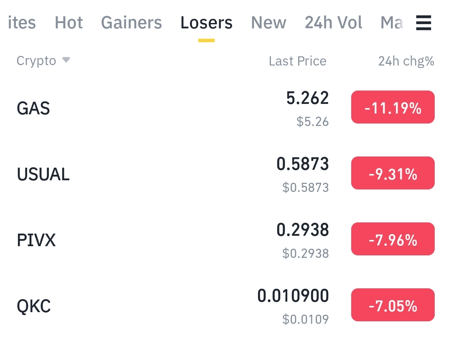Open the New listings tab

click(269, 23)
